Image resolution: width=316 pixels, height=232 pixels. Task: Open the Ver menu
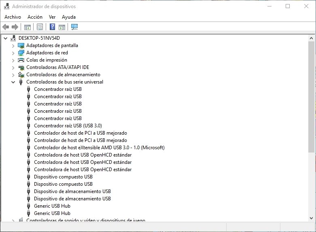52,17
